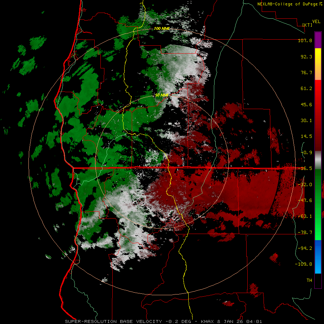Image resolution: width=324 pixels, height=324 pixels.
Task: Pick the gray near-zero segment of color bar
Action: point(318,160)
